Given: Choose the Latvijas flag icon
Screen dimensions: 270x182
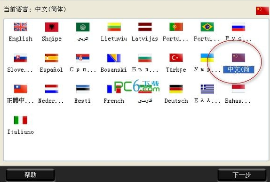Looking at the screenshot, I should click(x=145, y=27).
